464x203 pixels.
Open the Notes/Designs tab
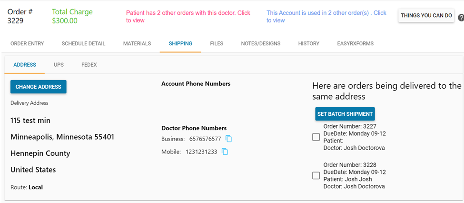click(x=261, y=43)
